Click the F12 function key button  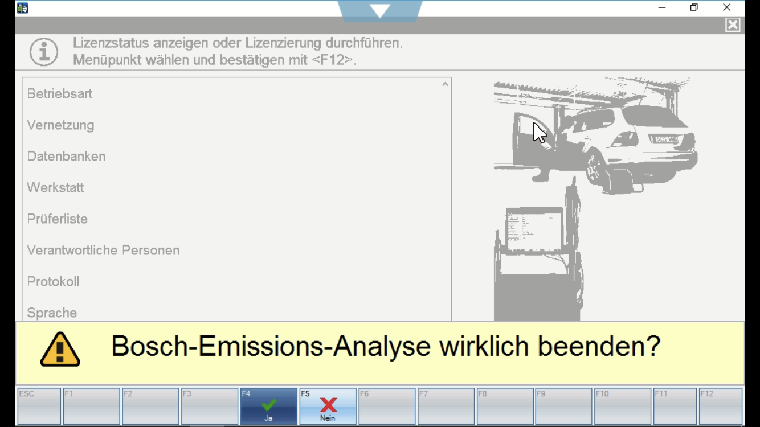click(x=721, y=406)
